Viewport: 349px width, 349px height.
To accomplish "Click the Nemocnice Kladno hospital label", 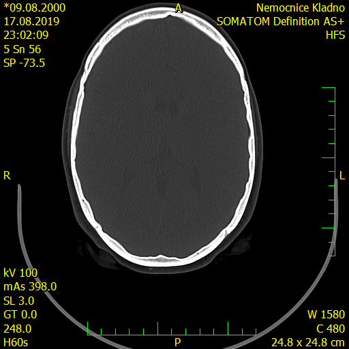I will (301, 7).
